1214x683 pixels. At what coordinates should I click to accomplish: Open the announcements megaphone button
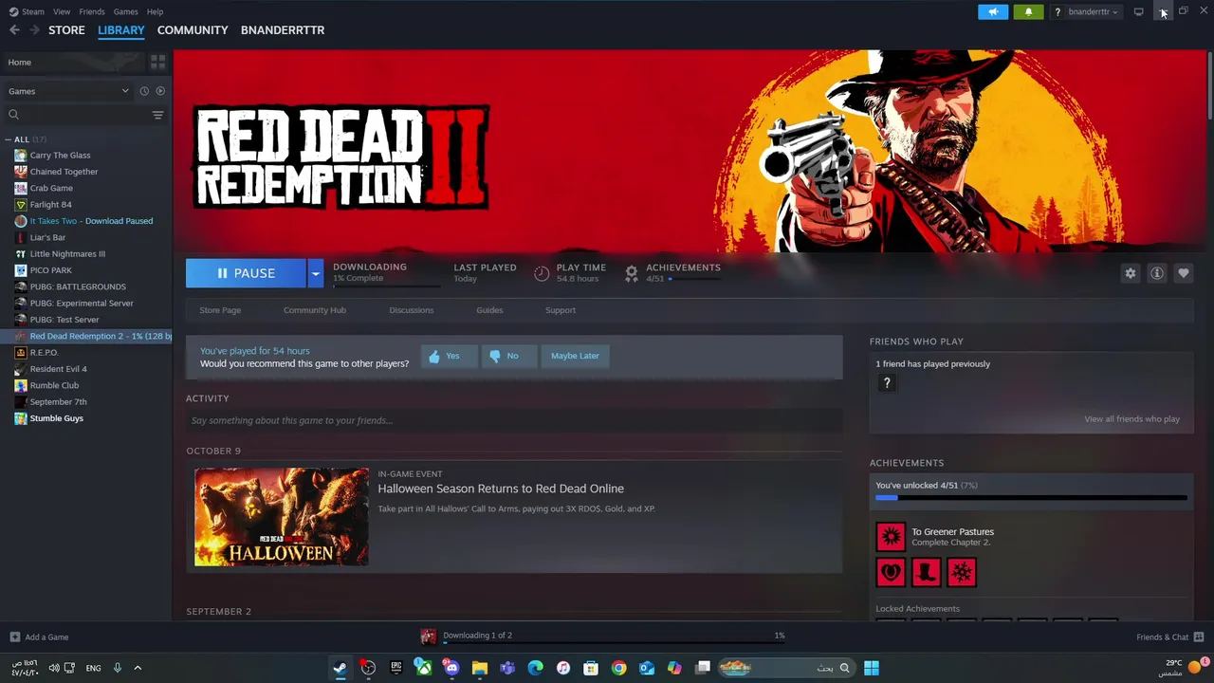pos(993,11)
